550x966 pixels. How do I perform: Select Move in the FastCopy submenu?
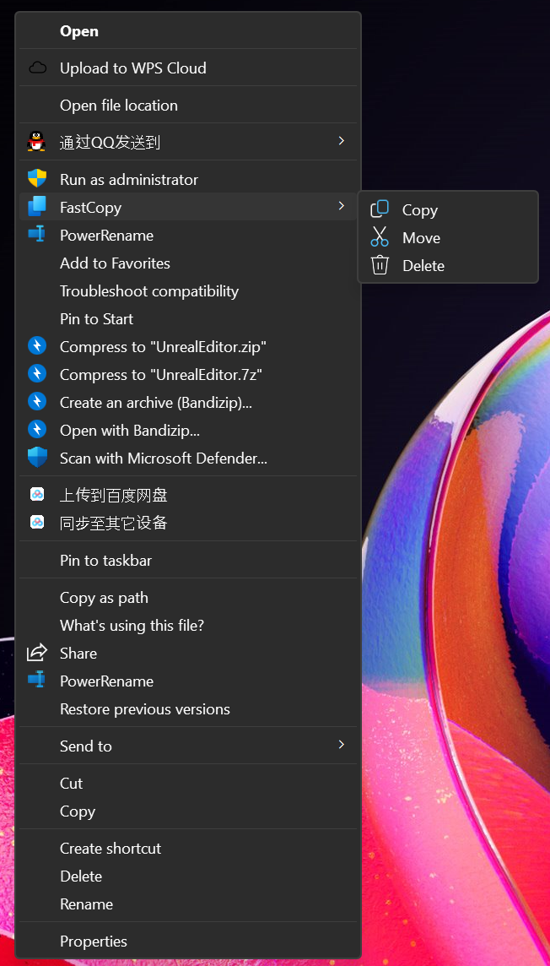pyautogui.click(x=448, y=237)
